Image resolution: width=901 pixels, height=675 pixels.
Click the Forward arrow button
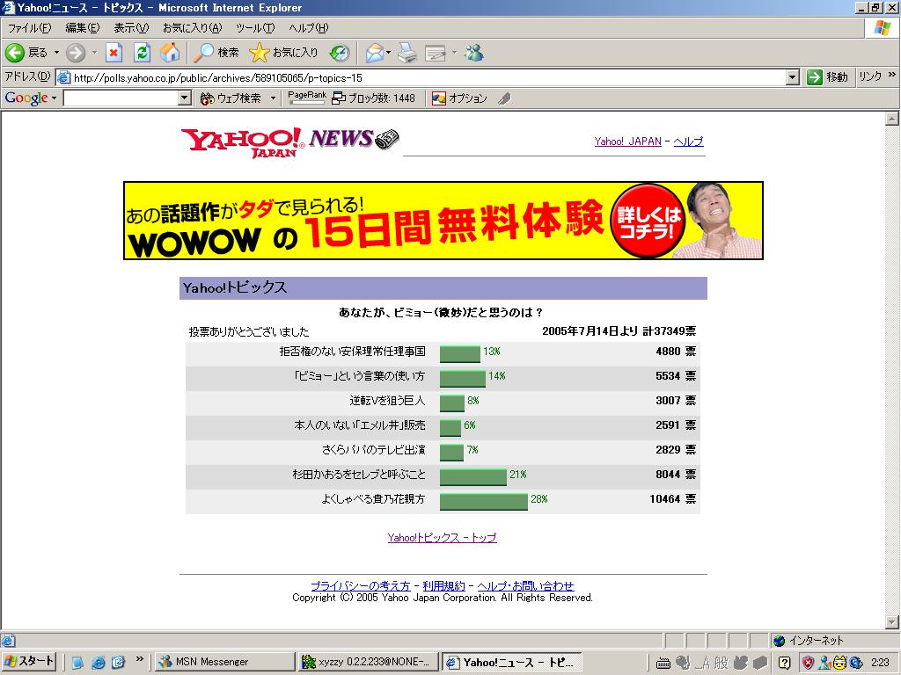(76, 54)
